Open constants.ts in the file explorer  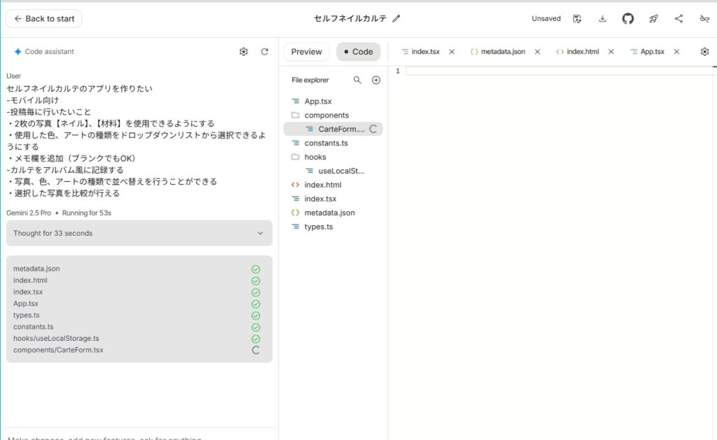point(326,143)
